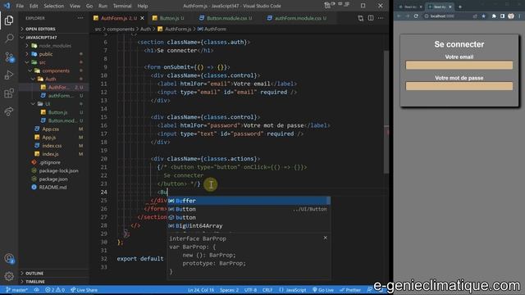
Task: Click the Votre email input field
Action: click(459, 65)
